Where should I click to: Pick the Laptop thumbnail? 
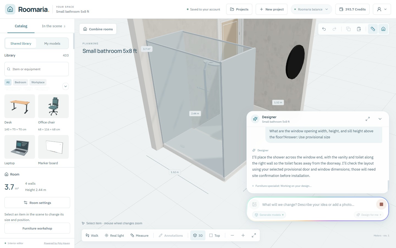[x=20, y=147]
